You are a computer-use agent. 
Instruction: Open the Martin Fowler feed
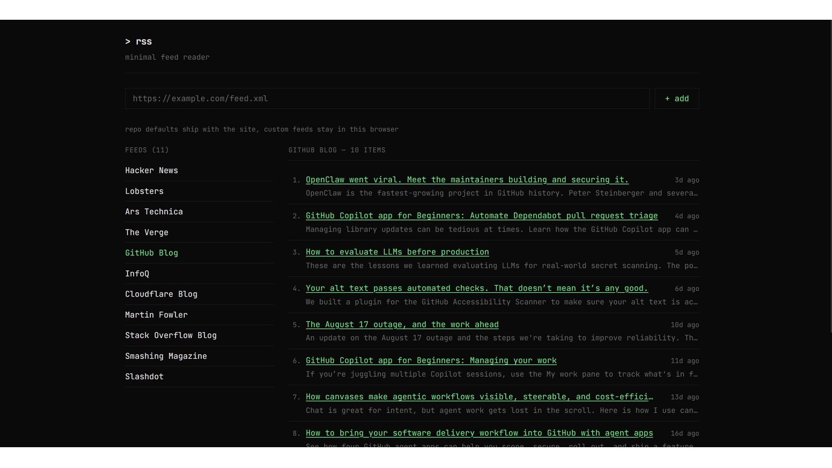pyautogui.click(x=156, y=315)
